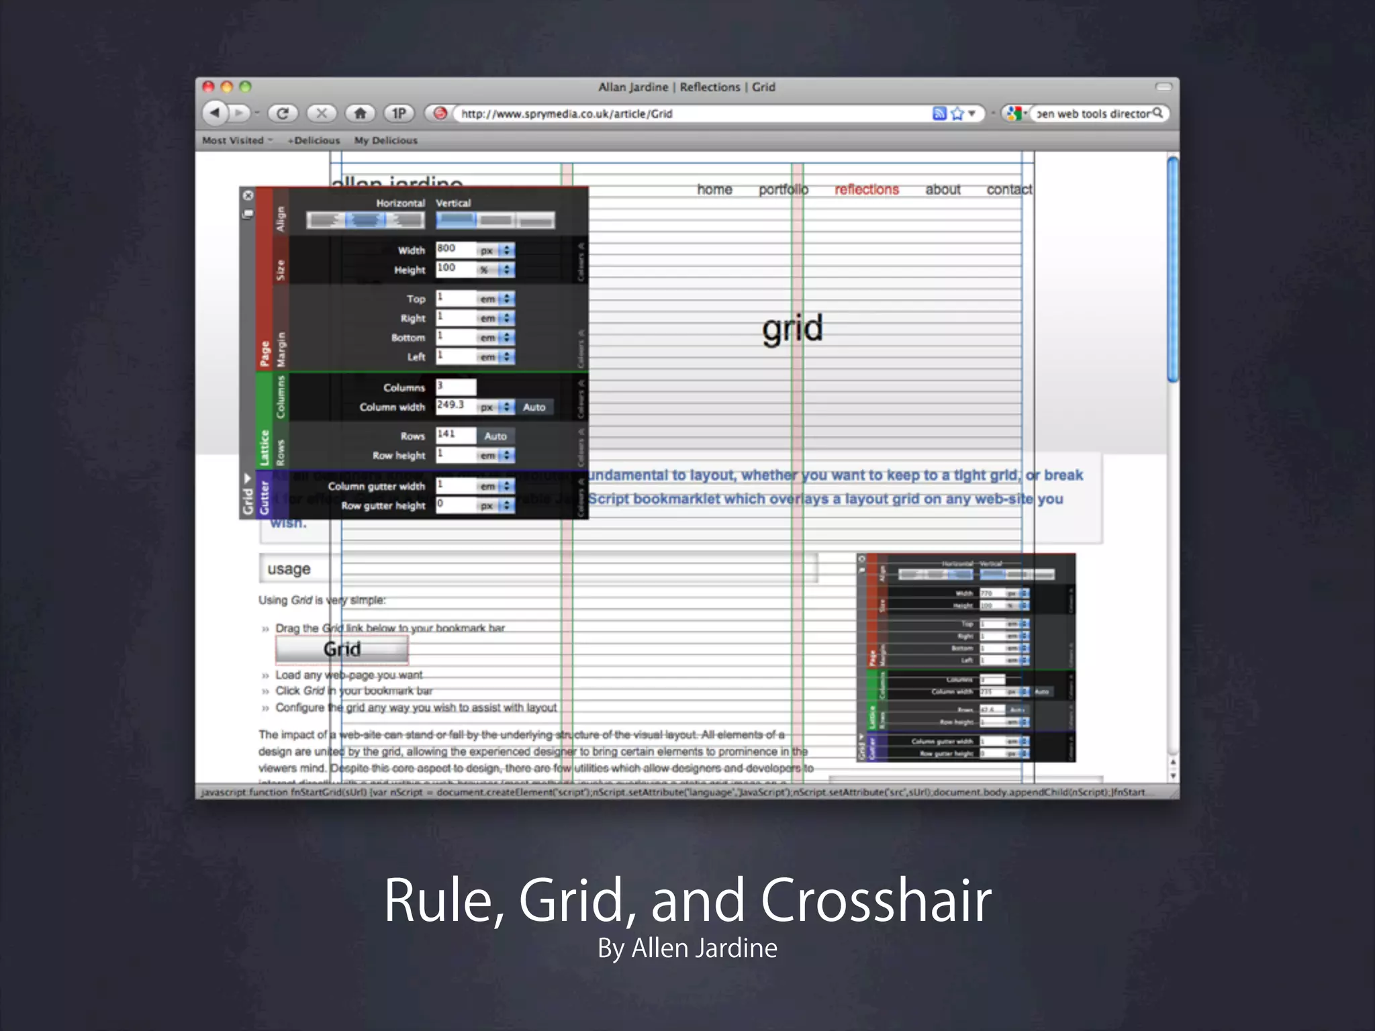Image resolution: width=1375 pixels, height=1031 pixels.
Task: Open the contact navigation link
Action: [x=1009, y=190]
